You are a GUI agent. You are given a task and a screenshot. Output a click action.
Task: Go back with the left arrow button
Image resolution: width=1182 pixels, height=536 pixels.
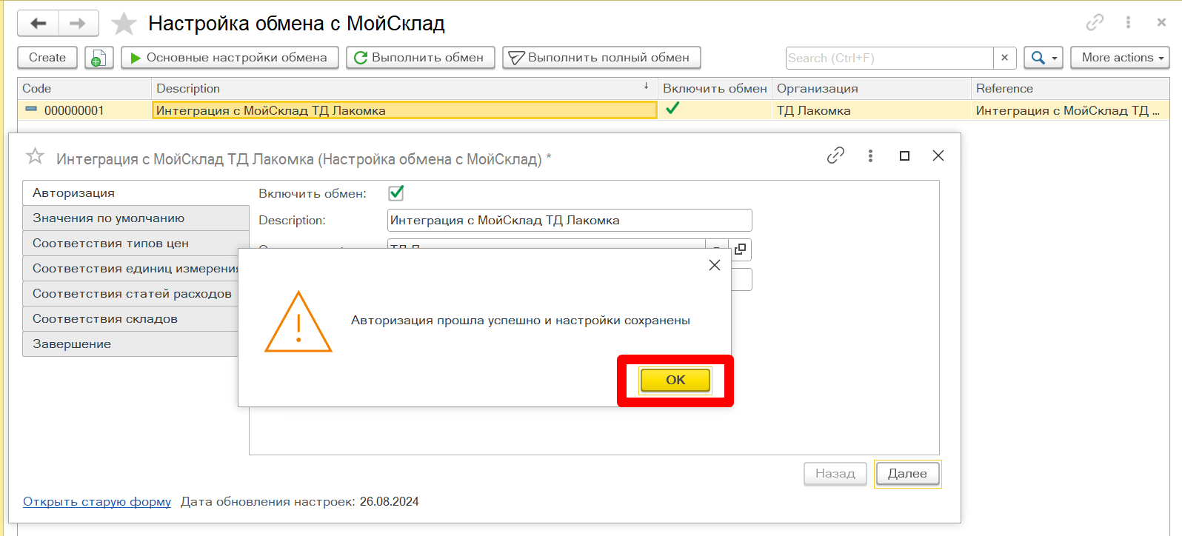point(38,24)
